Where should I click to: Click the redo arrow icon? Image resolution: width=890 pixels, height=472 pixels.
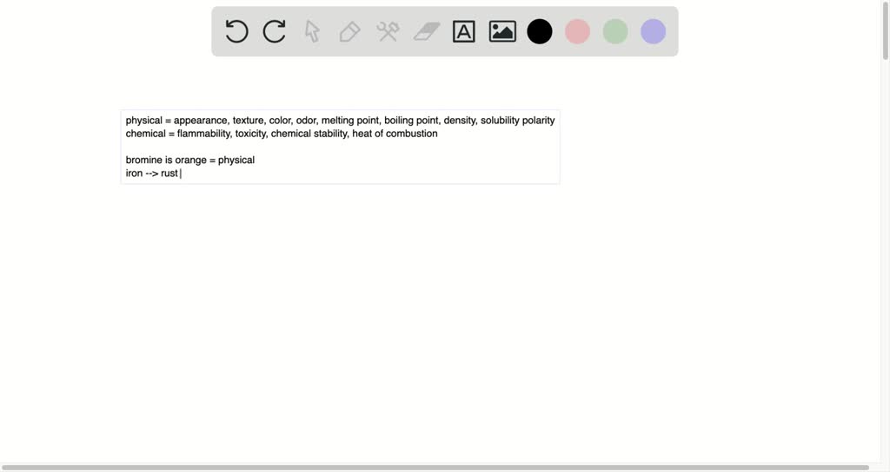coord(274,31)
